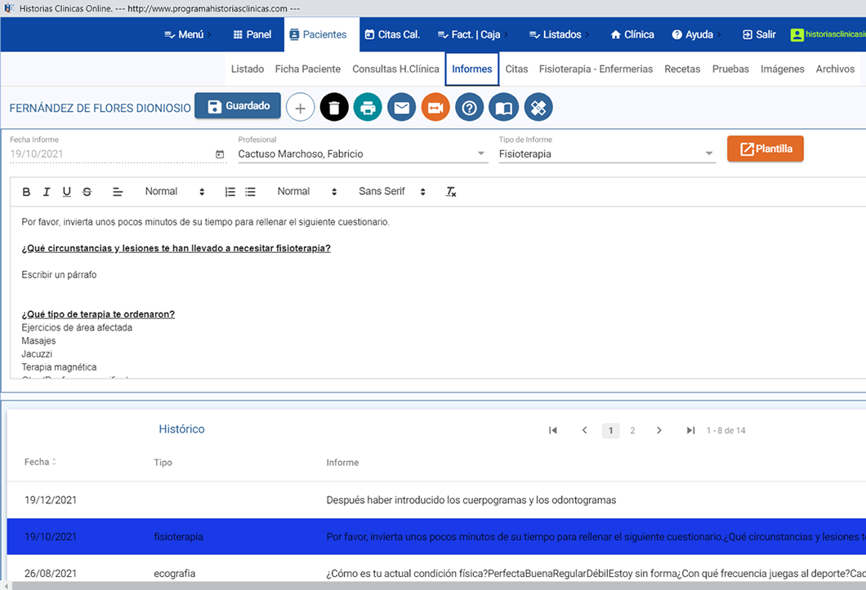Expand the Tipo de Informe dropdown
This screenshot has width=866, height=590.
606,153
